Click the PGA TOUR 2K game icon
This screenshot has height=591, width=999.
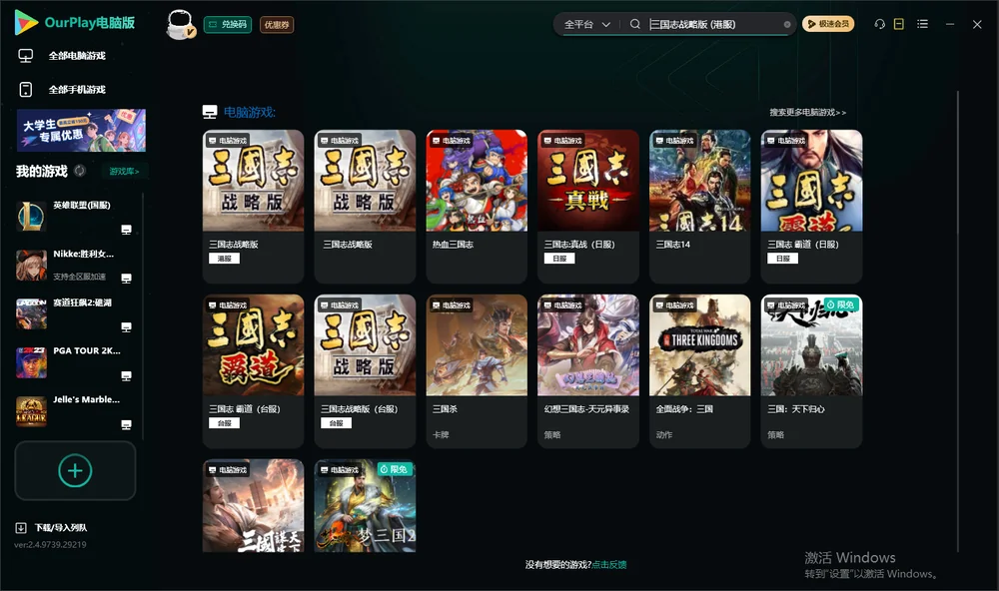(31, 362)
